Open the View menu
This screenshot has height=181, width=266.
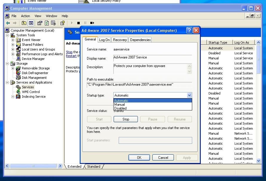point(38,16)
